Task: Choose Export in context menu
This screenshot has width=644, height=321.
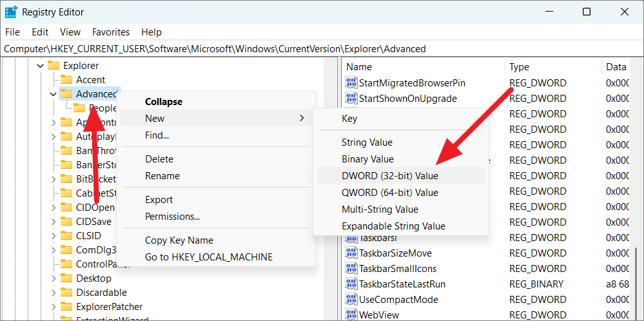Action: click(x=217, y=200)
